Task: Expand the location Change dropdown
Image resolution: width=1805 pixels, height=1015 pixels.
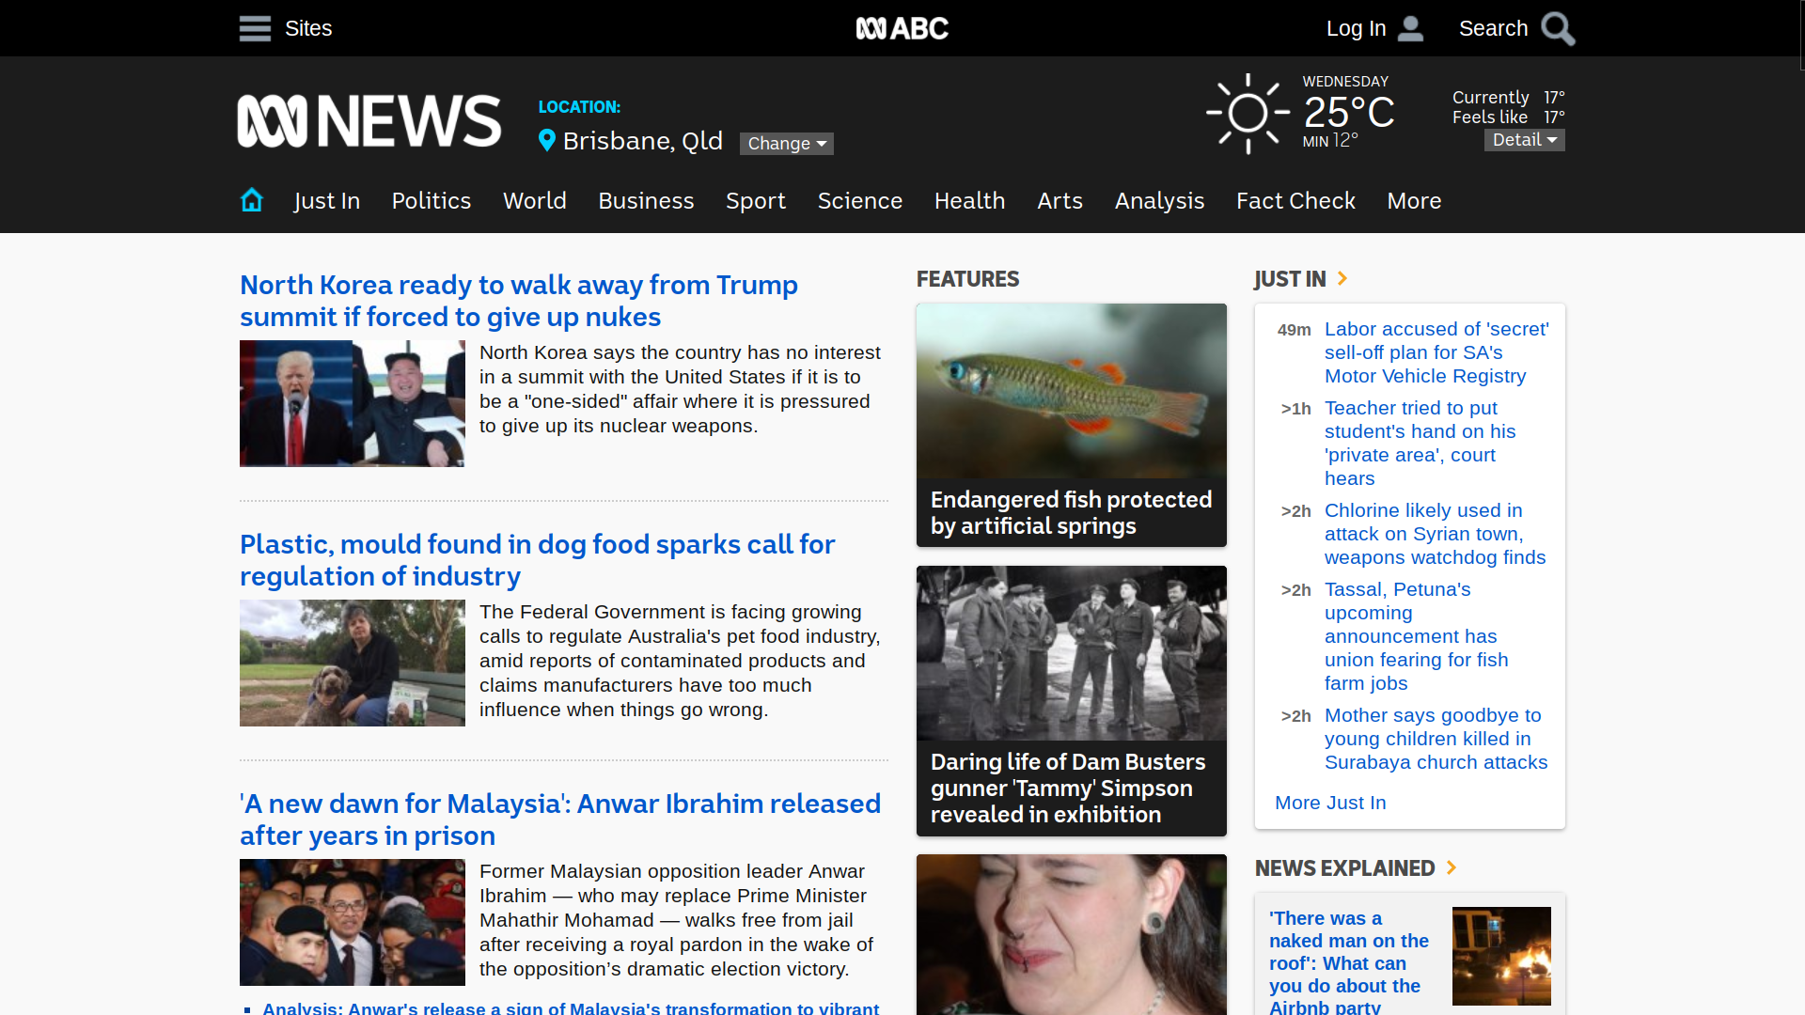Action: 786,143
